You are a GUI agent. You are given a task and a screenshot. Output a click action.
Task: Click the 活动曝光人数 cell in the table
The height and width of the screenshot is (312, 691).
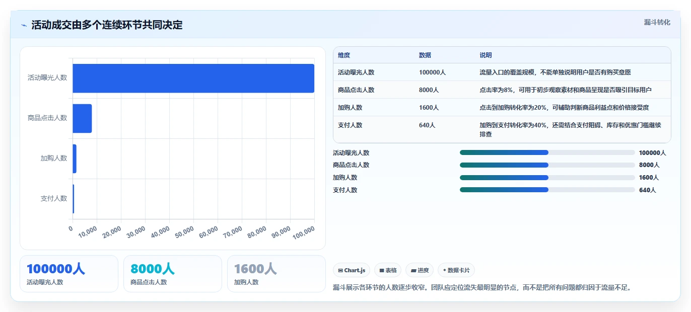tap(356, 72)
